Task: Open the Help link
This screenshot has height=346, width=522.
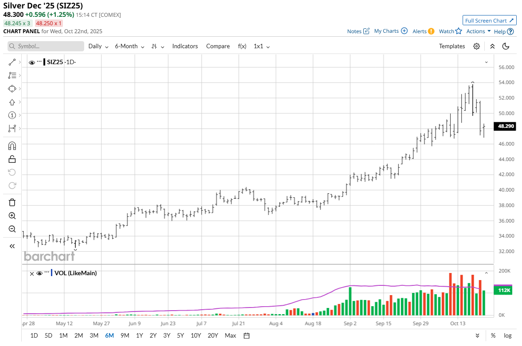Action: [504, 31]
